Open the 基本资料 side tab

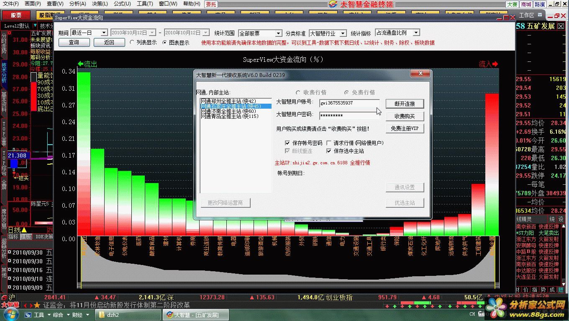pyautogui.click(x=4, y=102)
